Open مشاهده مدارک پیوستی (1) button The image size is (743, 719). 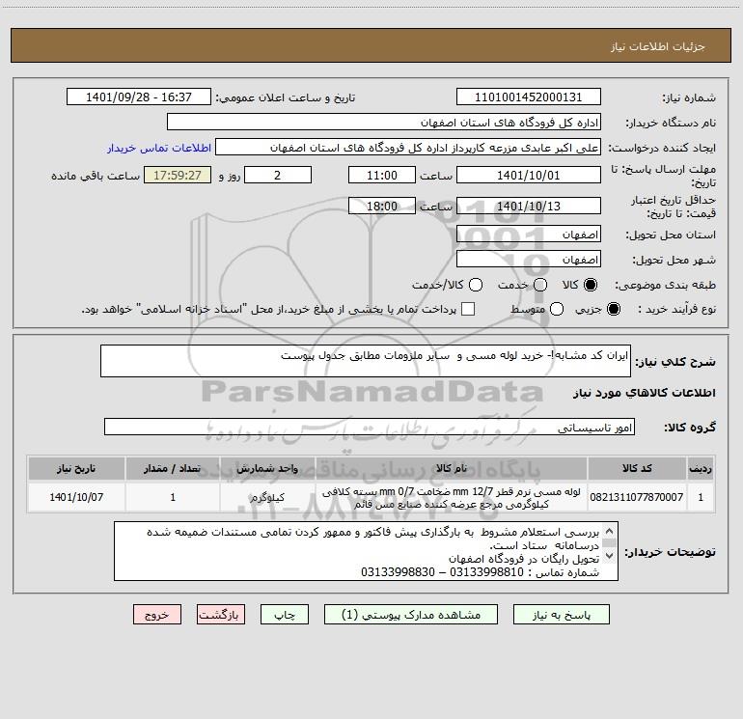point(411,615)
